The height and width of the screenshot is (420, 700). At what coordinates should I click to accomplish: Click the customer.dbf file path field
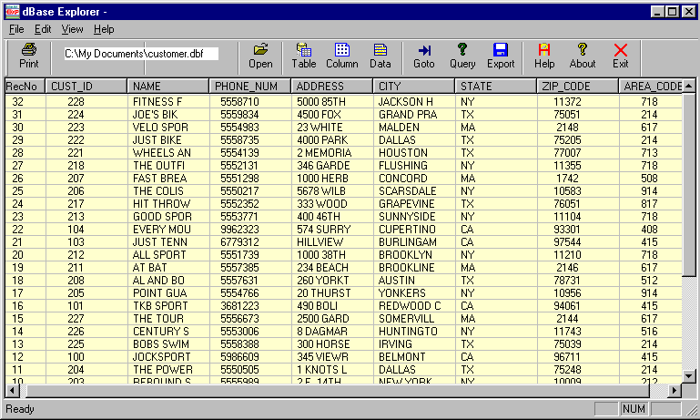pos(141,54)
